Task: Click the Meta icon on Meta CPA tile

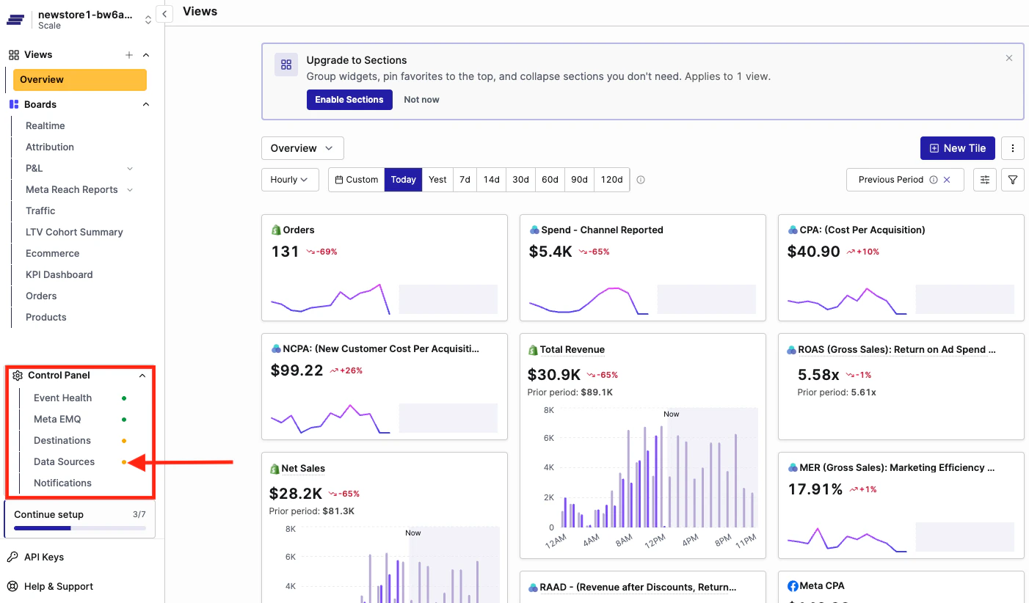Action: point(793,586)
